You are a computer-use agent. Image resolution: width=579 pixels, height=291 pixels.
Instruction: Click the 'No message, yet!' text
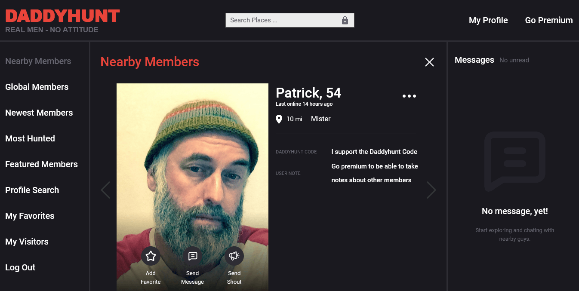click(x=515, y=211)
